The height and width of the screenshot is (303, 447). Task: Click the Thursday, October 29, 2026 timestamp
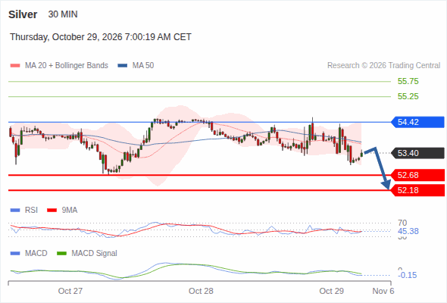[x=101, y=37]
